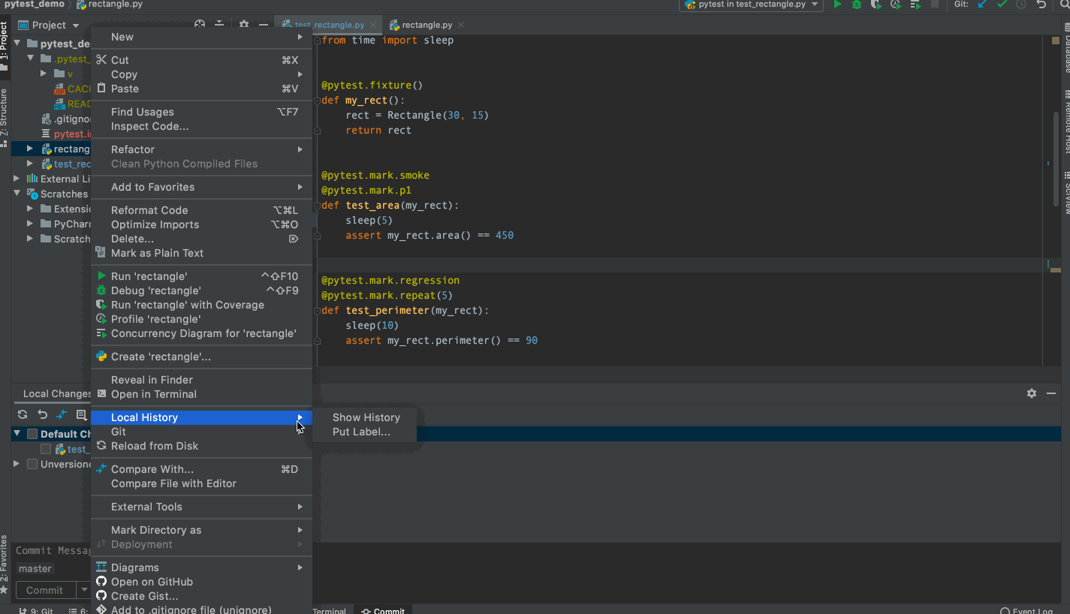Select Open on GitHub
This screenshot has height=614, width=1070.
click(201, 582)
